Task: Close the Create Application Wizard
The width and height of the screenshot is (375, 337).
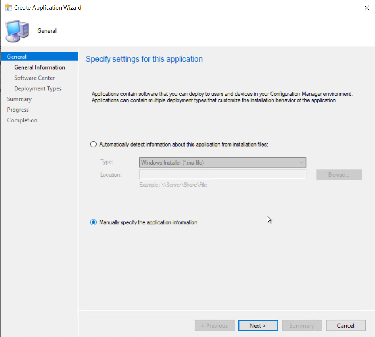Action: click(367, 7)
